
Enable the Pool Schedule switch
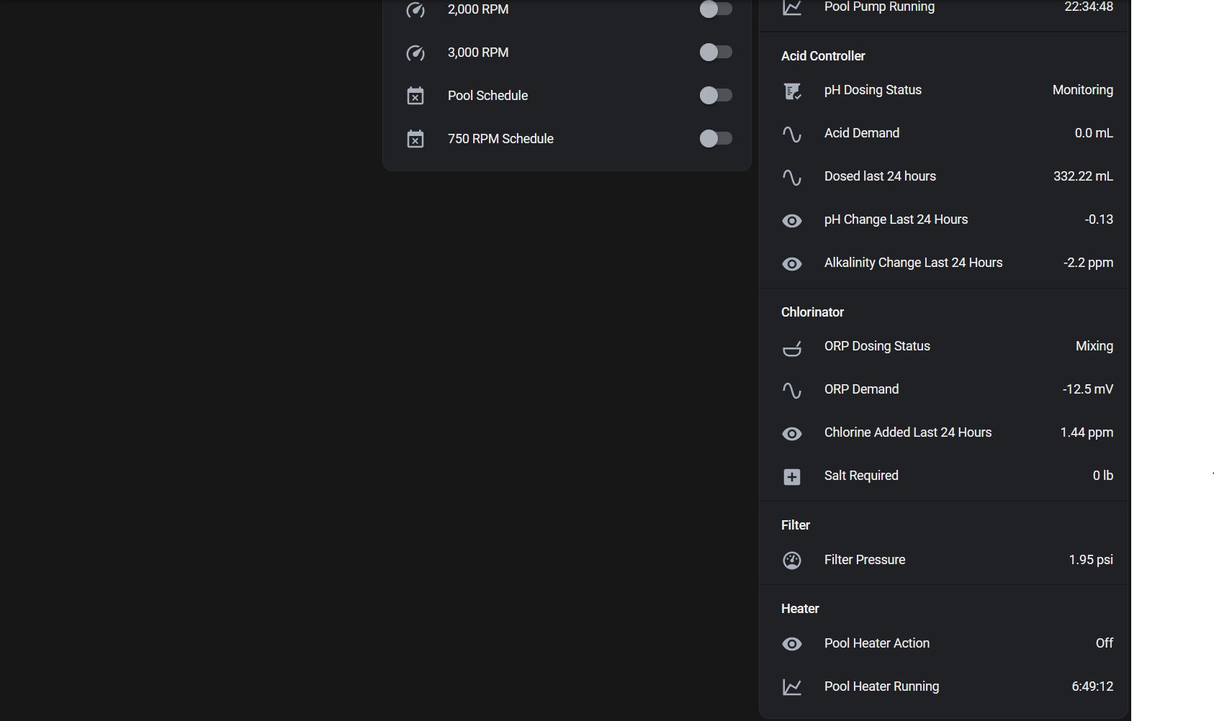[x=716, y=95]
